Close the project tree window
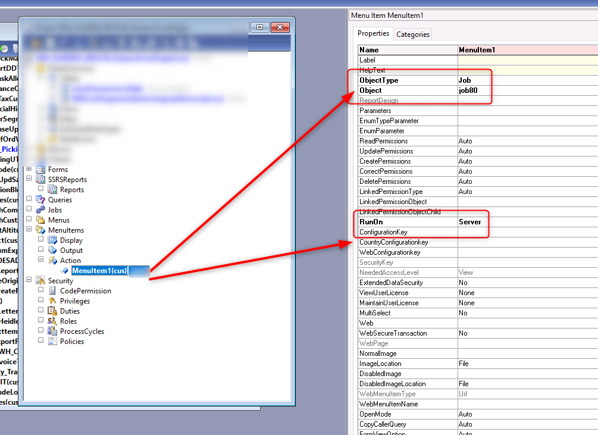Image resolution: width=598 pixels, height=435 pixels. pos(280,27)
